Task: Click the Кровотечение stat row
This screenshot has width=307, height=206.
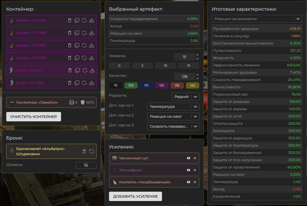Action: click(x=257, y=196)
